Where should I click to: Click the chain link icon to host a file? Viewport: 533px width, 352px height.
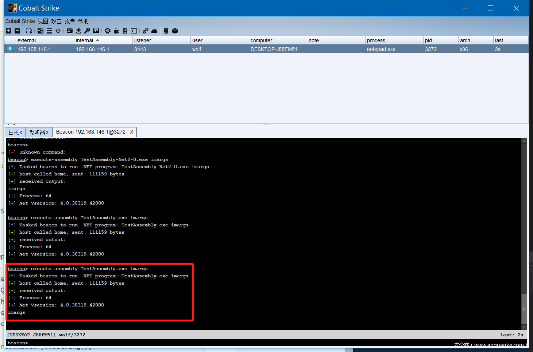146,31
